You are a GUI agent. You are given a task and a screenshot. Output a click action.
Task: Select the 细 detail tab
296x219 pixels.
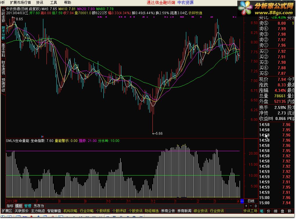(275, 211)
